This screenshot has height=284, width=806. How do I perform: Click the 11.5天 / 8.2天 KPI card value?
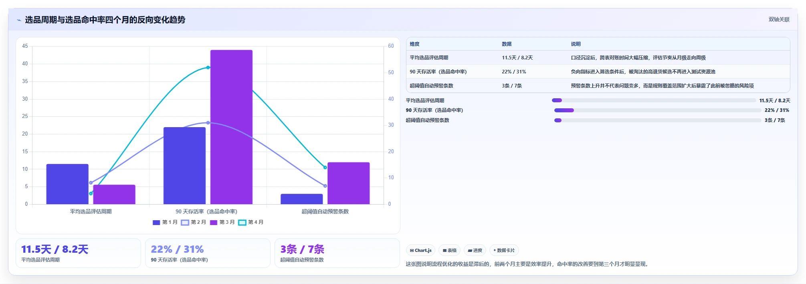tap(55, 249)
